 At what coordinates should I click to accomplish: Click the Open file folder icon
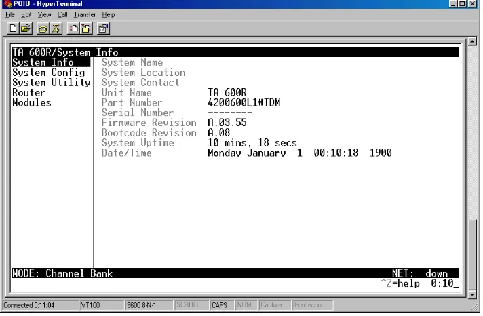[26, 28]
